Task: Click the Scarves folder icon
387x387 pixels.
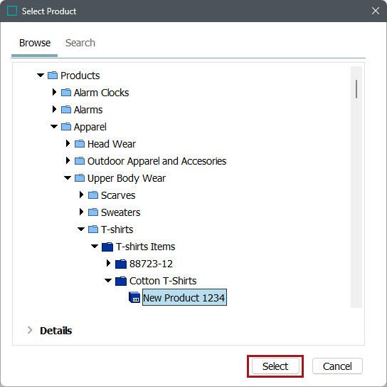Action: (x=93, y=195)
